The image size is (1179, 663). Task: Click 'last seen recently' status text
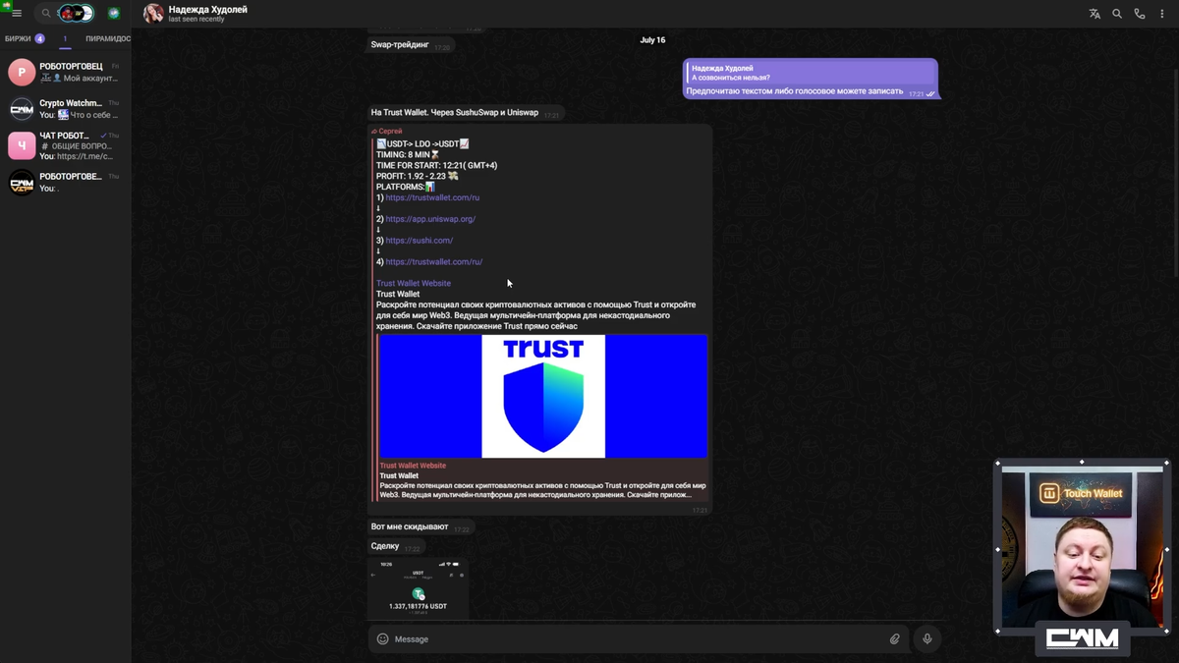196,20
